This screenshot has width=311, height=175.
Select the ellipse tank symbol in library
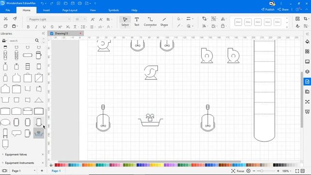tap(5, 122)
